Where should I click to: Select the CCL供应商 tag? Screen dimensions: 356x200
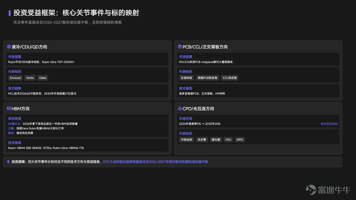pyautogui.click(x=230, y=78)
